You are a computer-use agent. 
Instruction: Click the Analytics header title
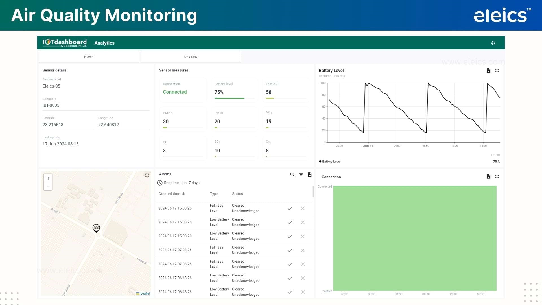pos(104,43)
